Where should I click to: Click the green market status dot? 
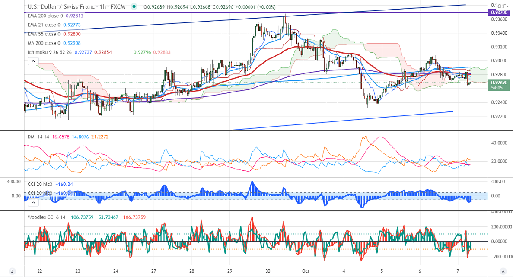[x=134, y=6]
